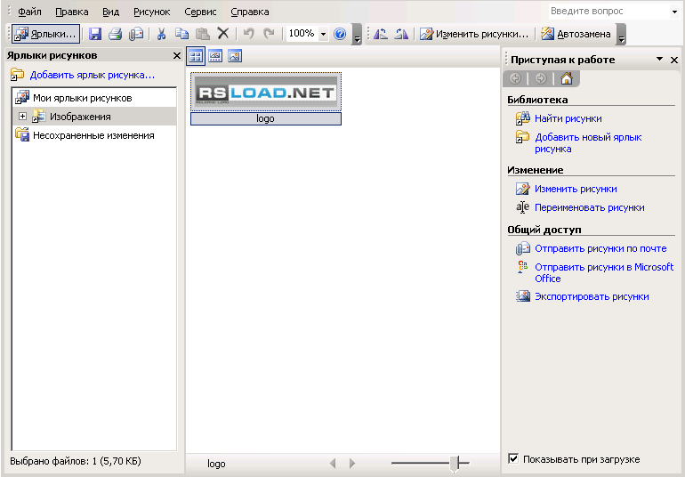Viewport: 685px width, 477px height.
Task: Click the blue Help question mark icon
Action: [340, 34]
